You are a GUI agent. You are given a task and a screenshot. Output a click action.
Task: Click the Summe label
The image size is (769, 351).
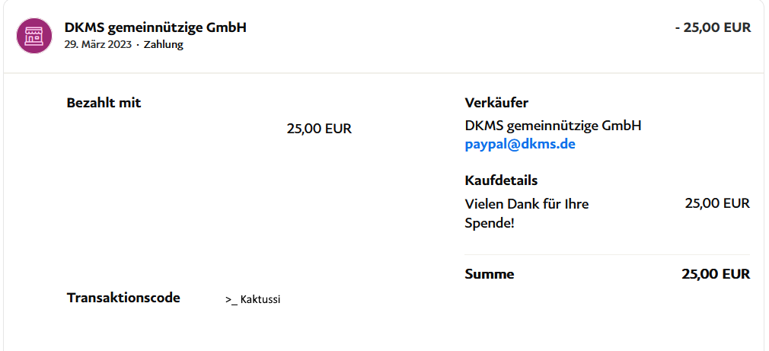[490, 274]
